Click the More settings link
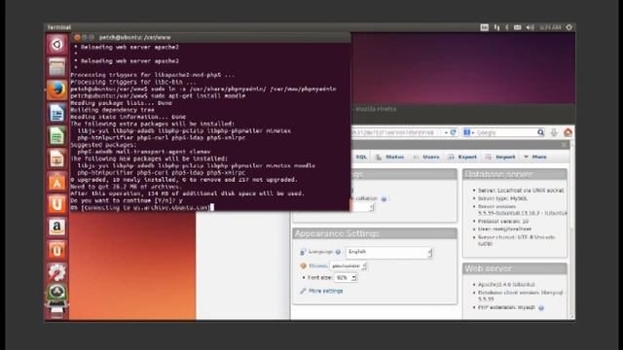 coord(325,291)
